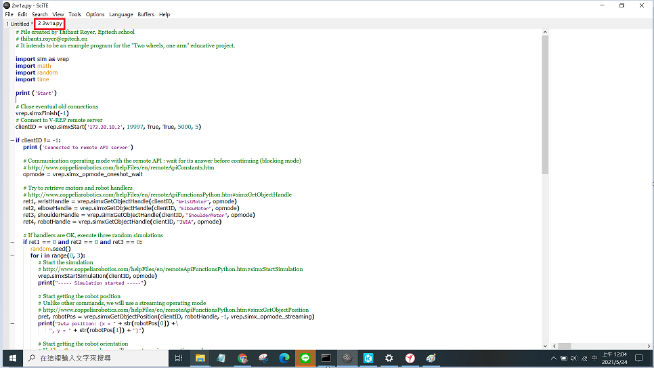
Task: Open the notification center icon
Action: point(638,358)
